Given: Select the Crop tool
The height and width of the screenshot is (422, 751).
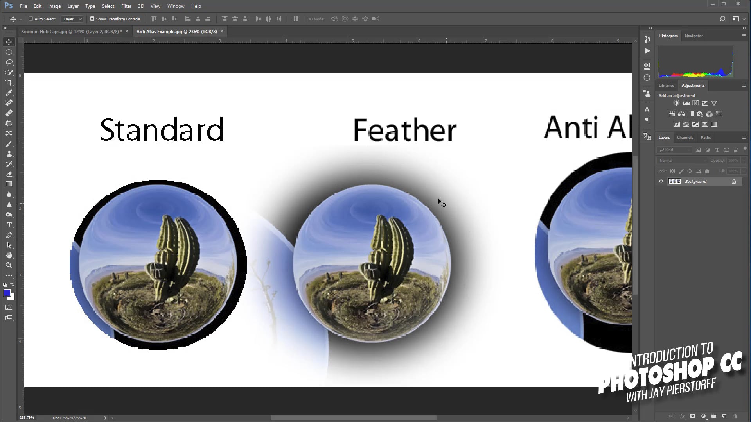Looking at the screenshot, I should coord(9,82).
